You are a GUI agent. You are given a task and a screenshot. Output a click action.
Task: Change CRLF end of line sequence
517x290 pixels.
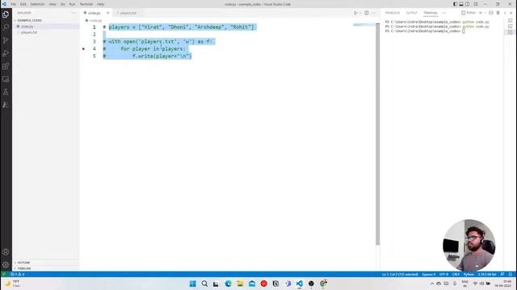(x=456, y=274)
